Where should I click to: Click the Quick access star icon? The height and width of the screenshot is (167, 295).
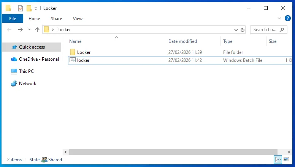pos(14,47)
